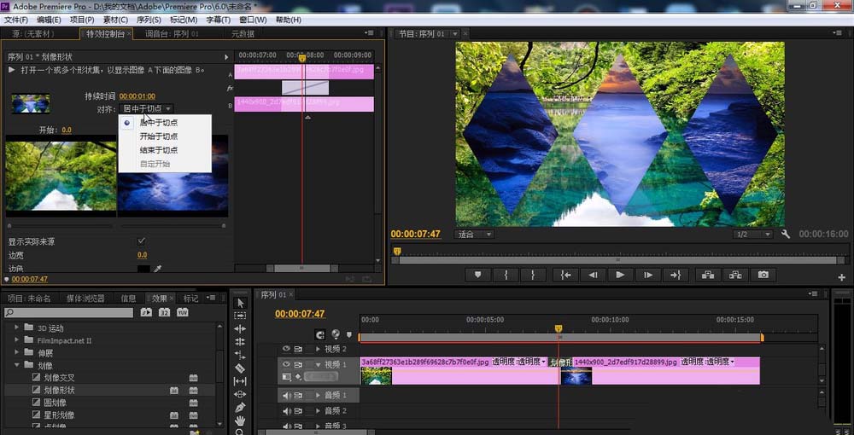The width and height of the screenshot is (854, 435).
Task: Open the 适合 zoom level dropdown
Action: 475,234
